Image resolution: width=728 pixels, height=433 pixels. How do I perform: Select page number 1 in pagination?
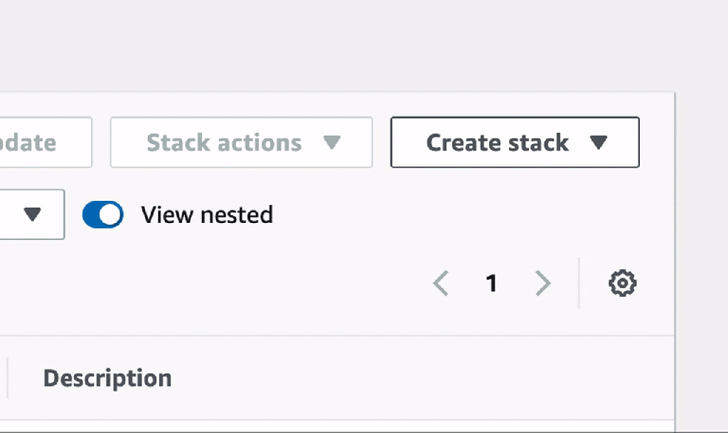[491, 284]
